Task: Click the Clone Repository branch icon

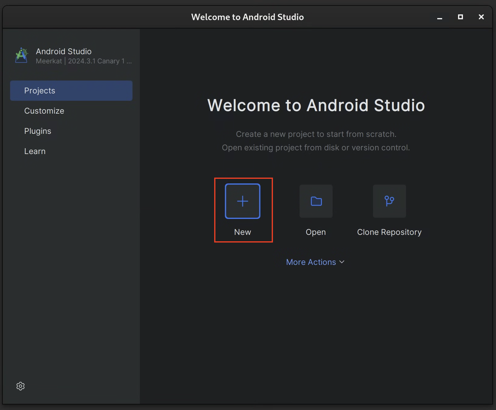Action: pos(389,201)
